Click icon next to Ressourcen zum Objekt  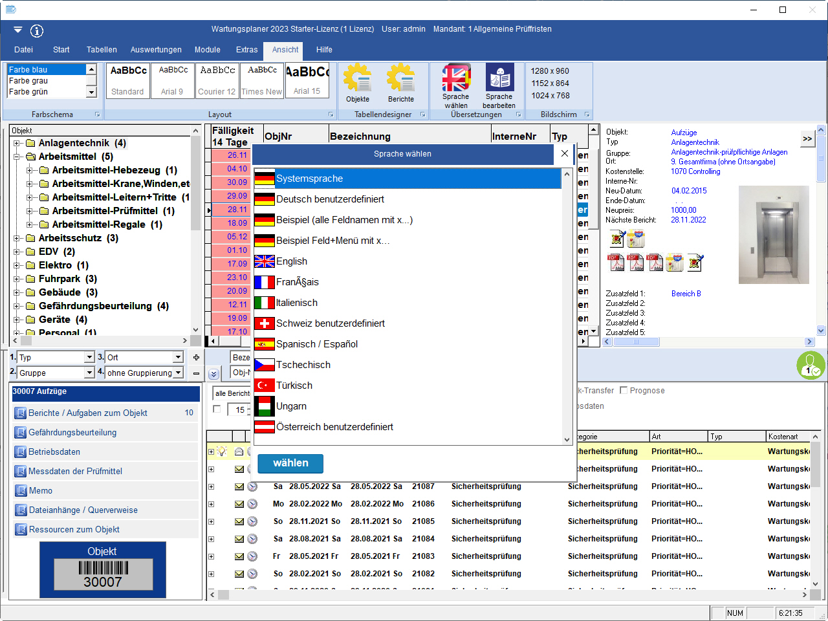(21, 529)
